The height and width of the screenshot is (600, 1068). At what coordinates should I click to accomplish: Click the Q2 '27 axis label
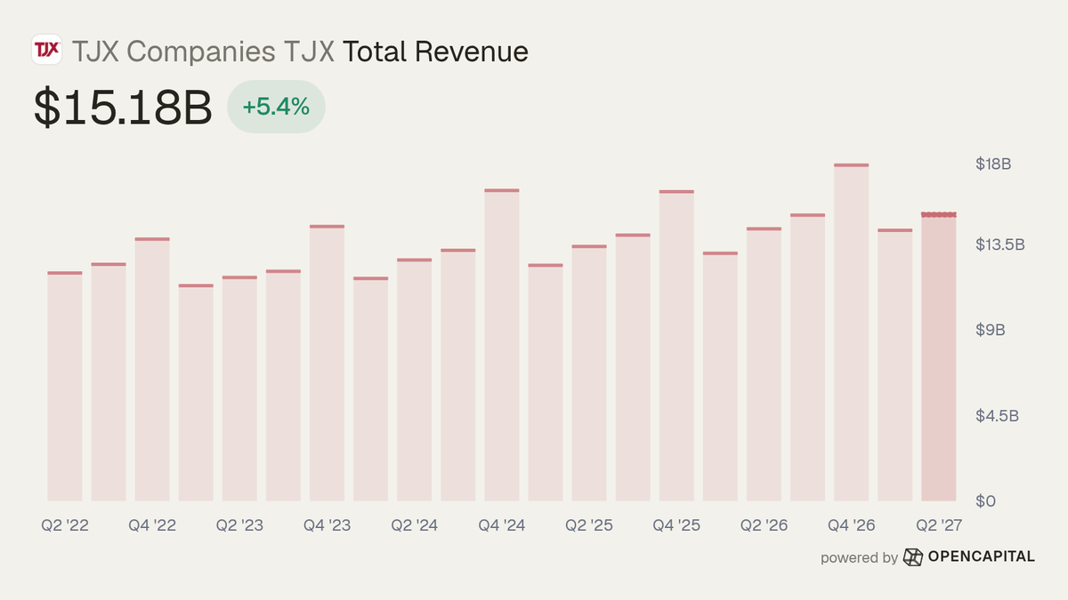pyautogui.click(x=939, y=526)
